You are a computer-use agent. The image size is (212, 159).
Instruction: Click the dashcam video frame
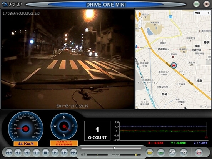[x=67, y=59]
